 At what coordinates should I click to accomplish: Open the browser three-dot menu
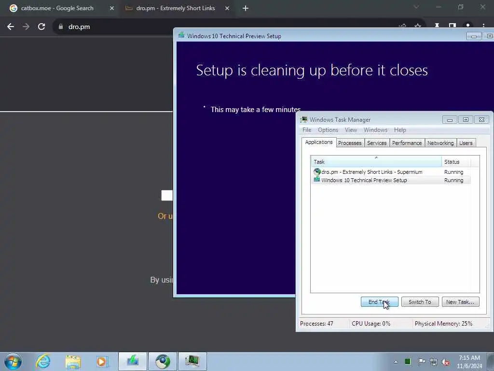point(483,25)
